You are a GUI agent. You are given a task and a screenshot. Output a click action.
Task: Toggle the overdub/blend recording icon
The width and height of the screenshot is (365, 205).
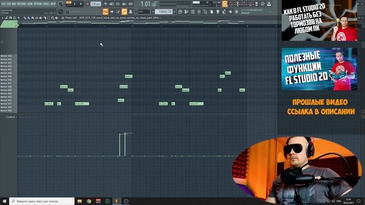[124, 4]
